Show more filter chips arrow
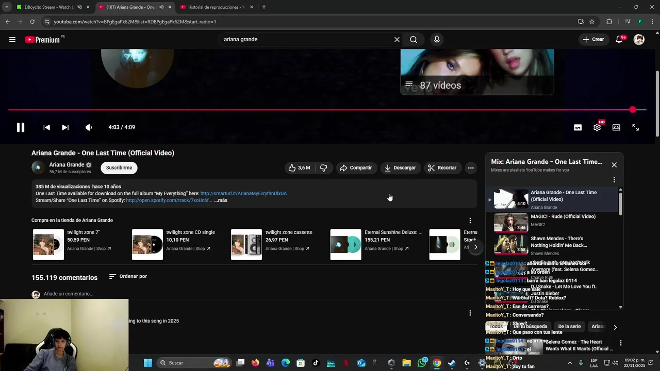 [615, 327]
